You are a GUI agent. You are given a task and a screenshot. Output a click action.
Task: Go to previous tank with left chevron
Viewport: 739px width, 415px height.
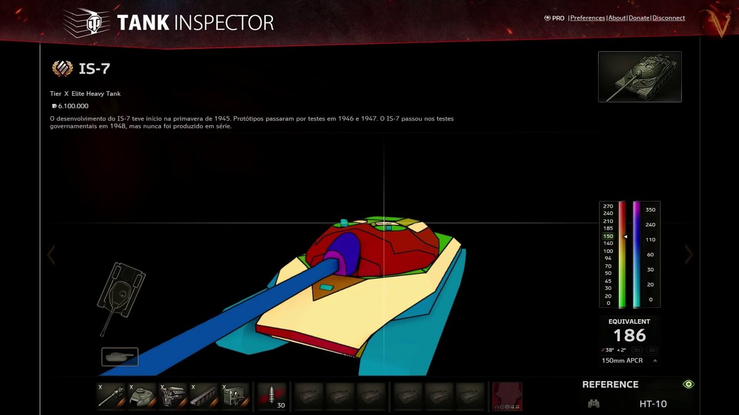pyautogui.click(x=51, y=254)
